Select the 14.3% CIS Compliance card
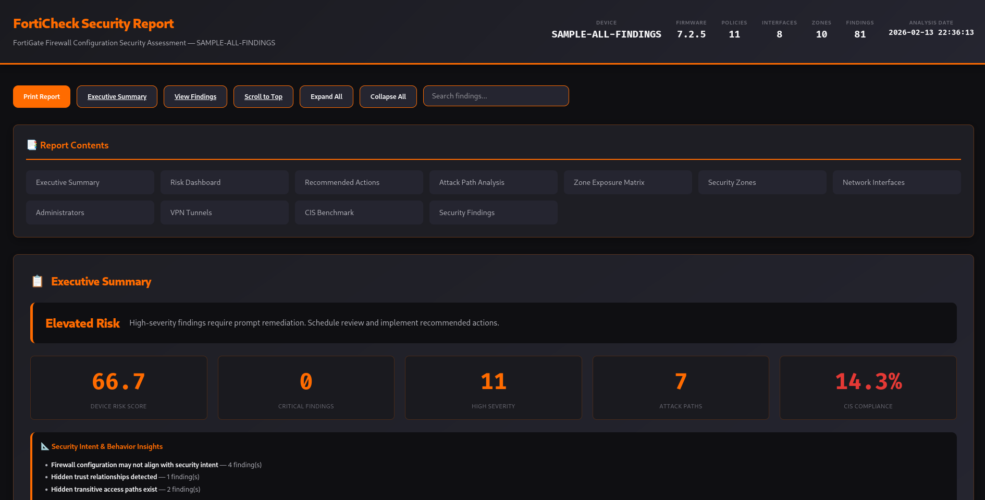985x500 pixels. click(x=868, y=387)
